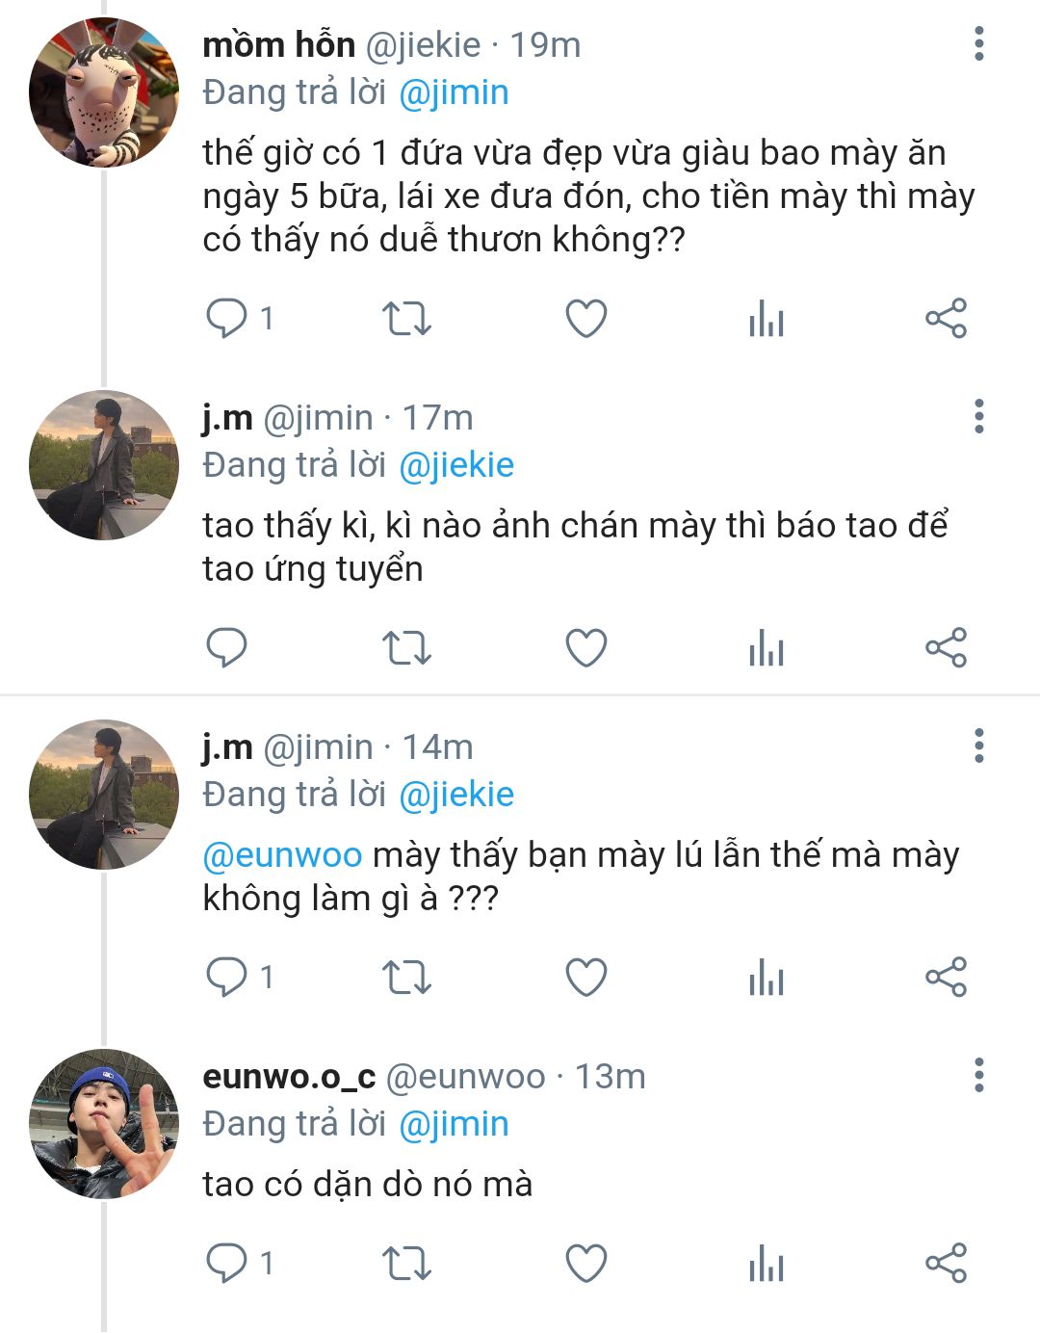1040x1333 pixels.
Task: Retweet j.m's tweet mentioning @eunwoo
Action: pyautogui.click(x=406, y=978)
